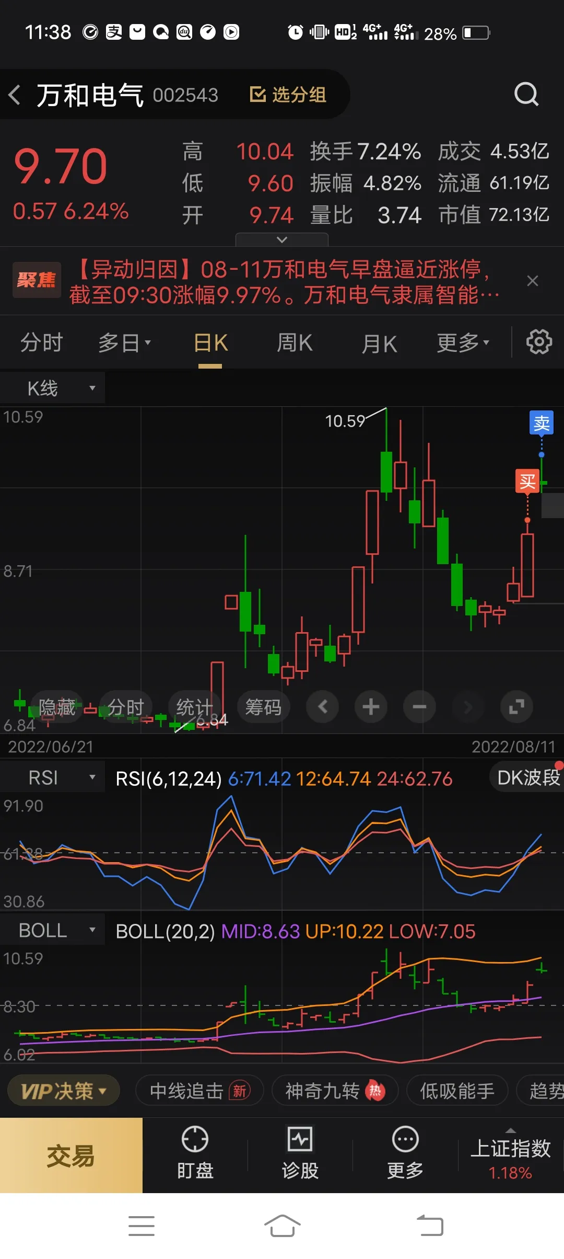
Task: Zoom out the K-line with minus
Action: [x=419, y=707]
